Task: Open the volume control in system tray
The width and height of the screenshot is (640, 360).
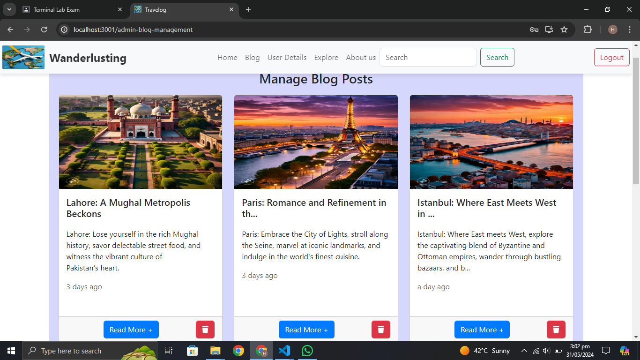Action: (547, 351)
